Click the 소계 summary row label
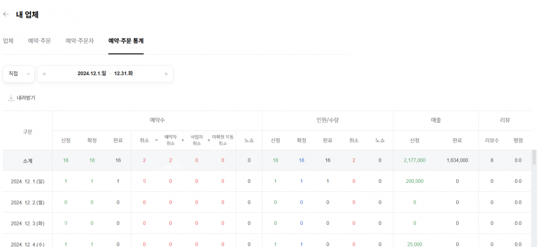Viewport: 542px width, 247px height. coord(28,161)
